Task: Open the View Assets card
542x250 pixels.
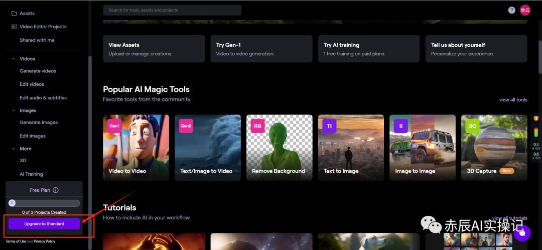Action: click(154, 49)
